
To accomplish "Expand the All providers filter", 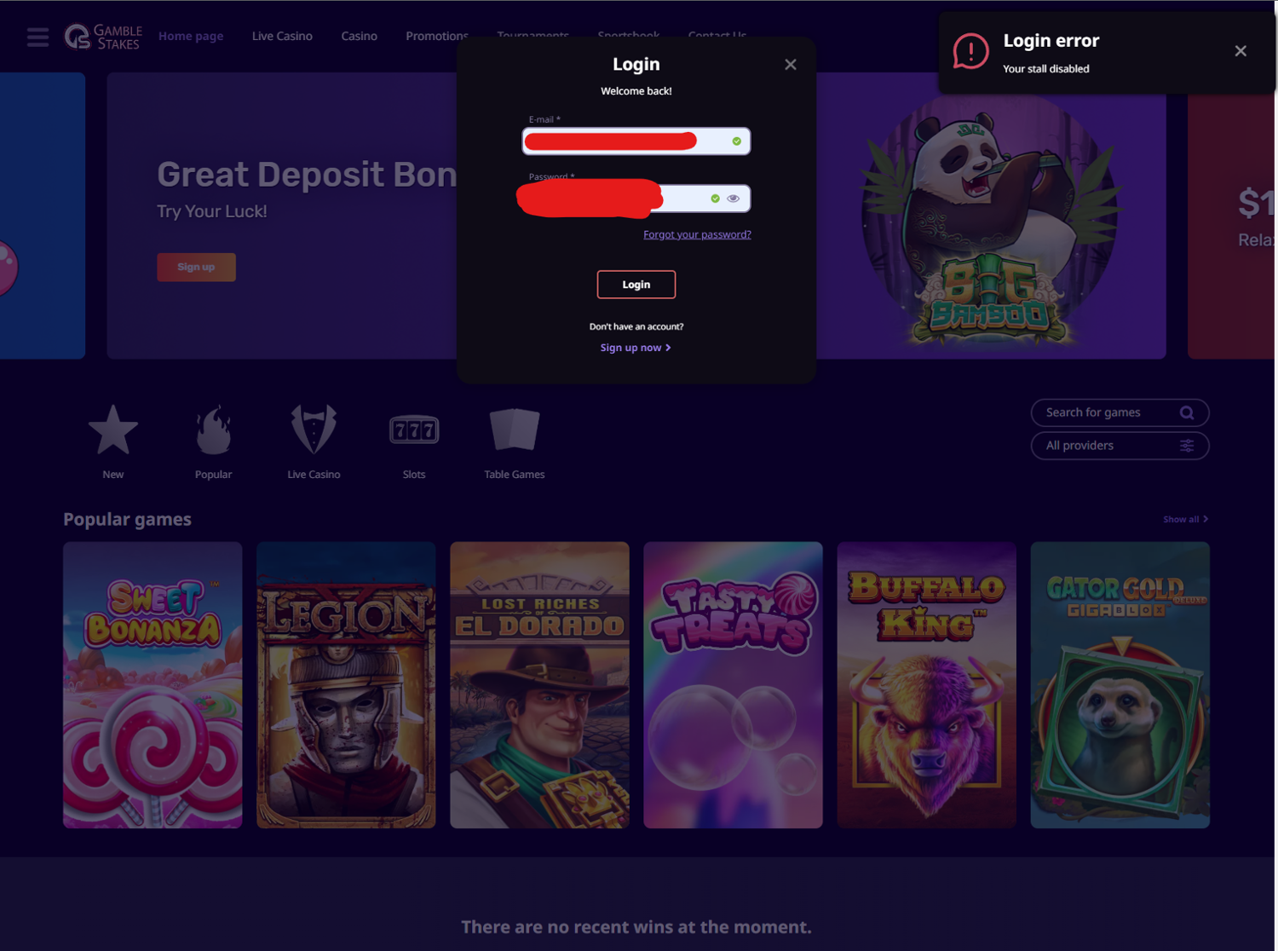I will (x=1120, y=446).
